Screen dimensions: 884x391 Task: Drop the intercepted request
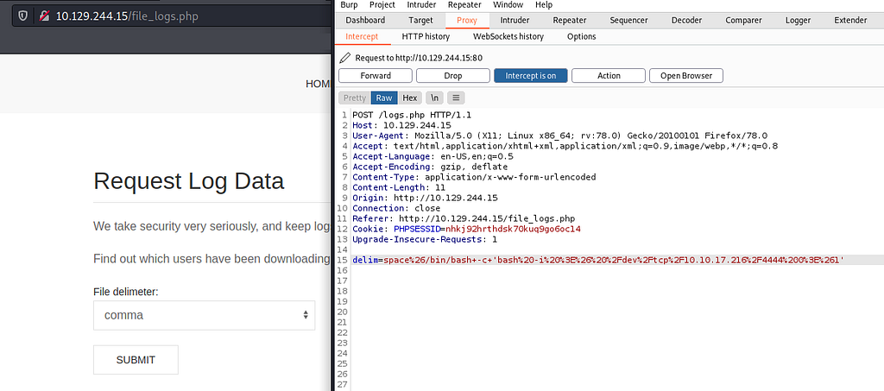tap(452, 75)
